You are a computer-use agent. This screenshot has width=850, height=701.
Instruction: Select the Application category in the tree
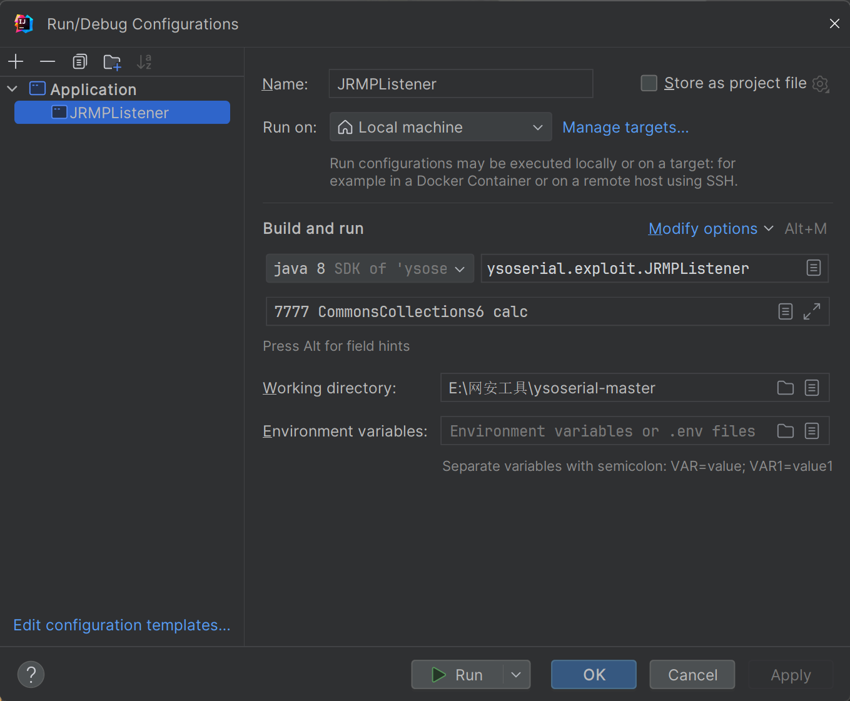click(93, 89)
